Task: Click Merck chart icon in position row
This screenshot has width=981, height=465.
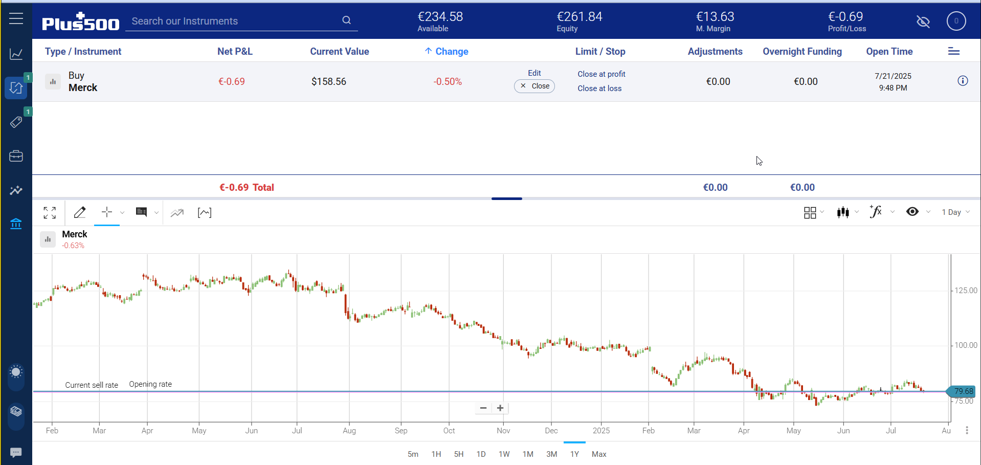Action: (x=53, y=82)
